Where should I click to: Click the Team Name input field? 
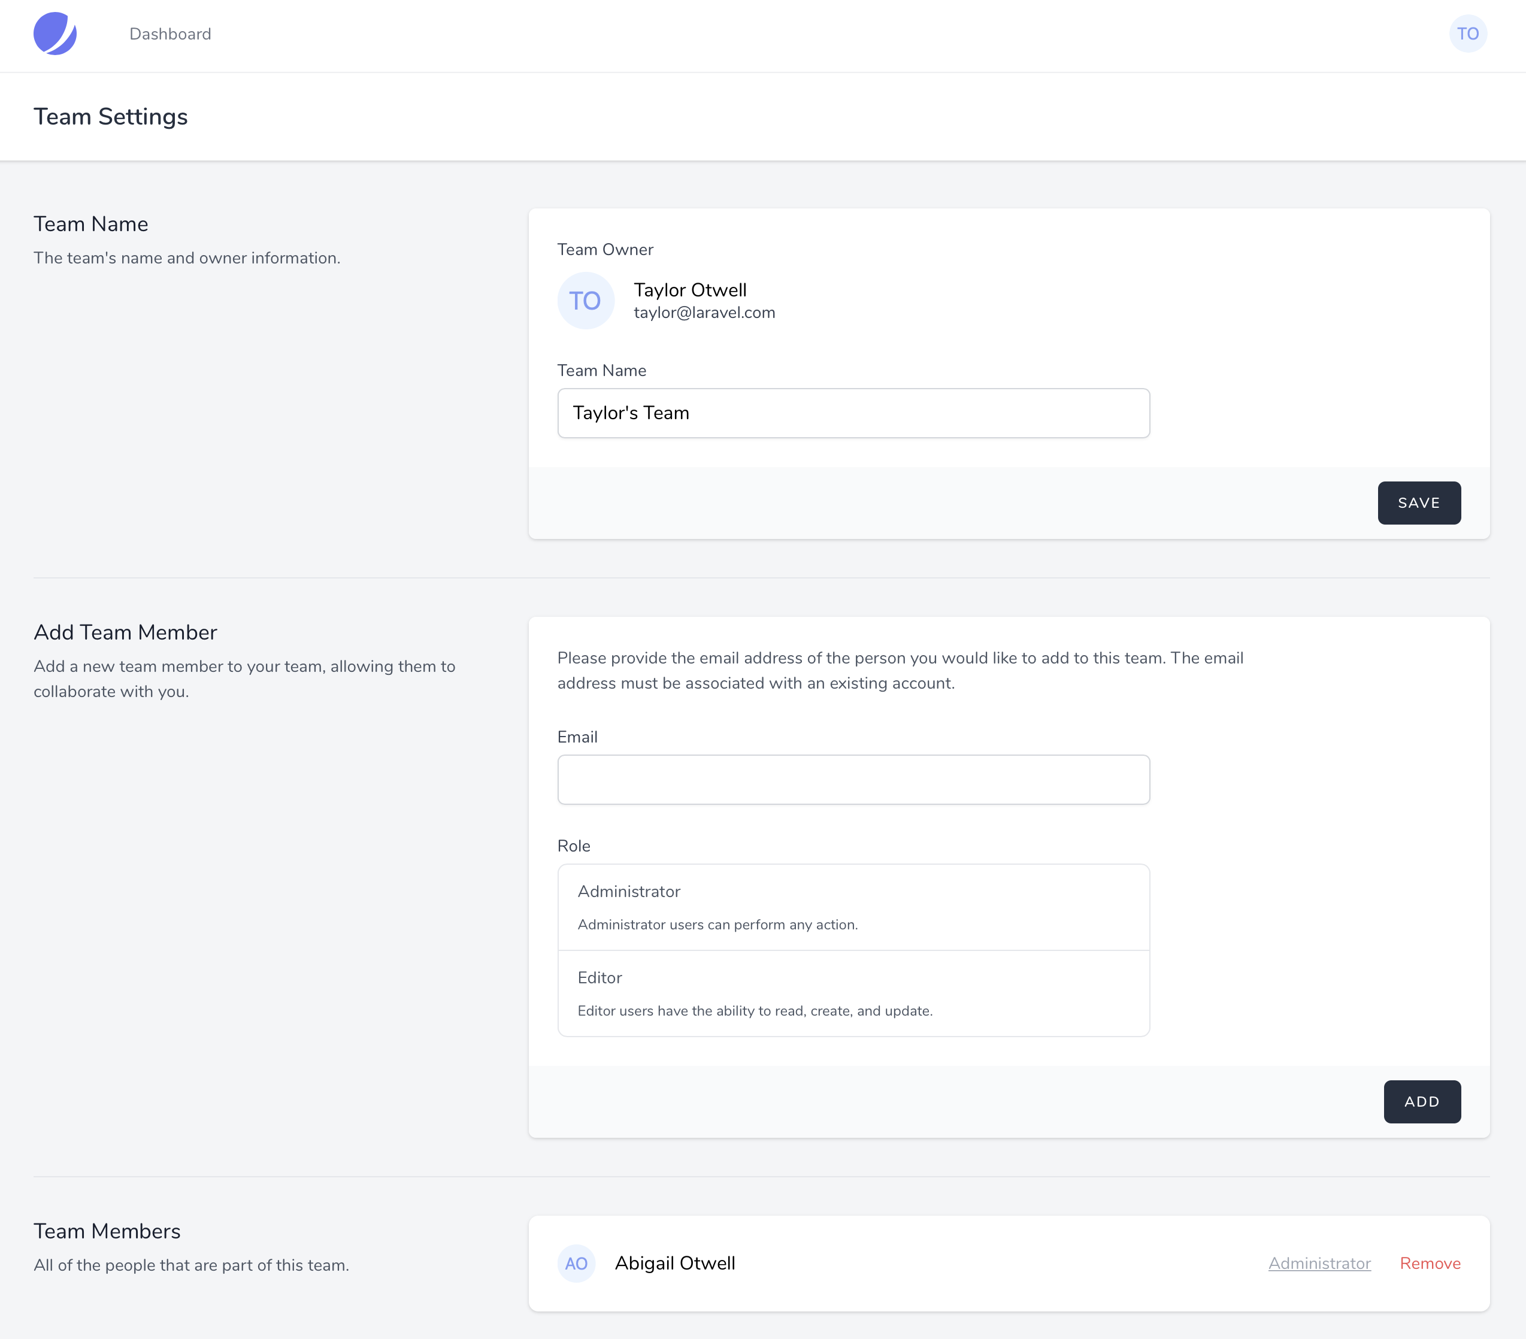pos(854,413)
